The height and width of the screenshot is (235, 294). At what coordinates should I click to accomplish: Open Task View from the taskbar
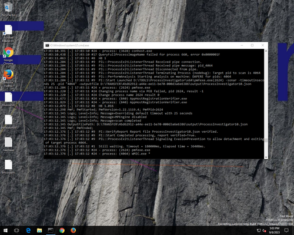(16, 230)
